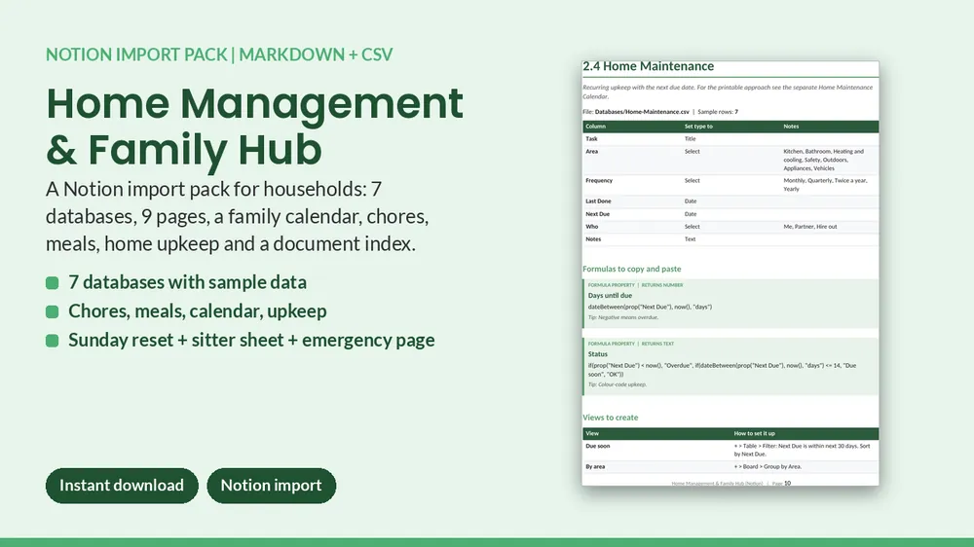Viewport: 974px width, 547px height.
Task: Click the 'Area' row label
Action: pos(591,152)
